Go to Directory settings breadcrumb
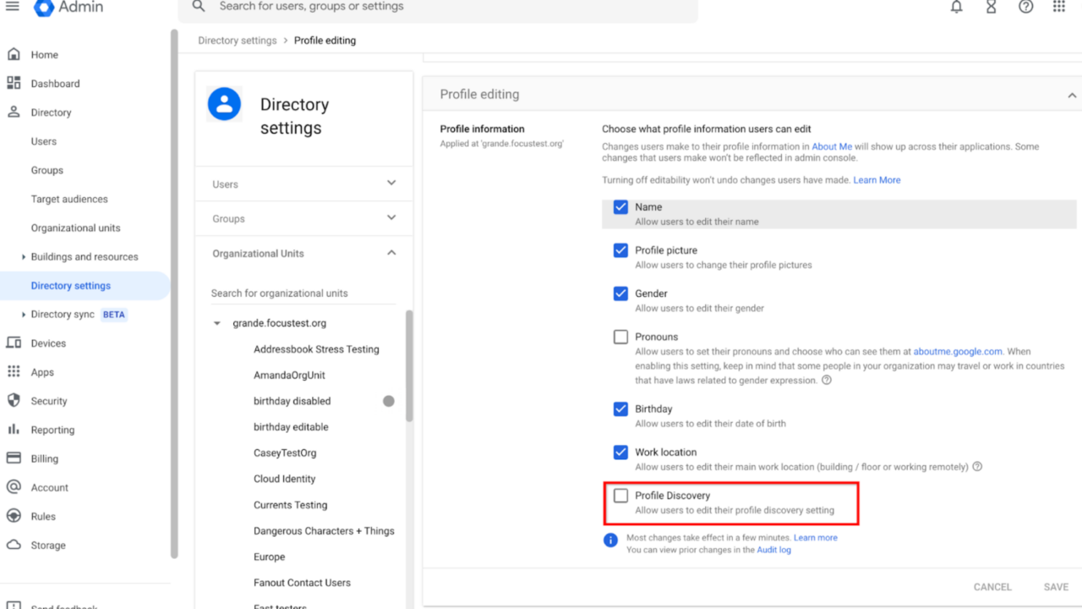1082x609 pixels. pyautogui.click(x=238, y=41)
